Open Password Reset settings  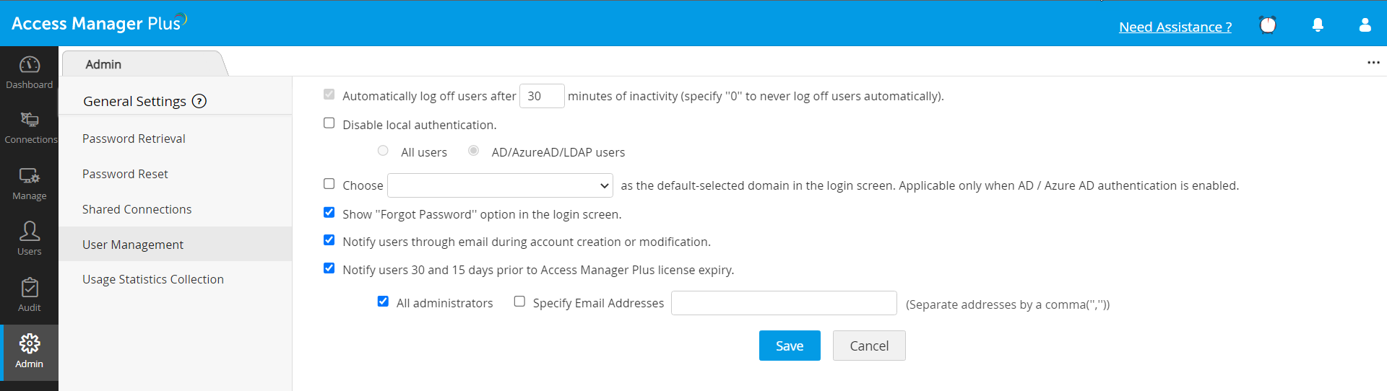tap(125, 174)
